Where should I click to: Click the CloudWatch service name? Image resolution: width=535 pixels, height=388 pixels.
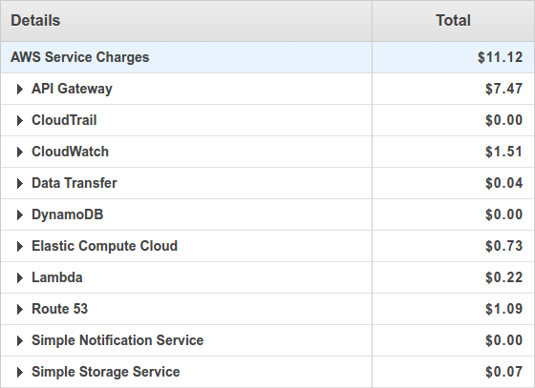[x=71, y=152]
